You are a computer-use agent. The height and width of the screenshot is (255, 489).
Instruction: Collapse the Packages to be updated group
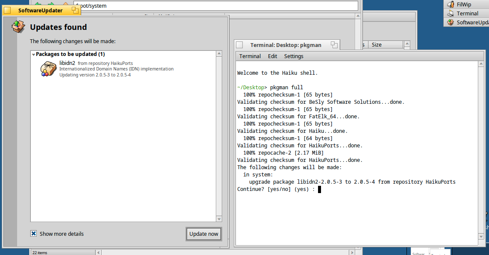[33, 54]
